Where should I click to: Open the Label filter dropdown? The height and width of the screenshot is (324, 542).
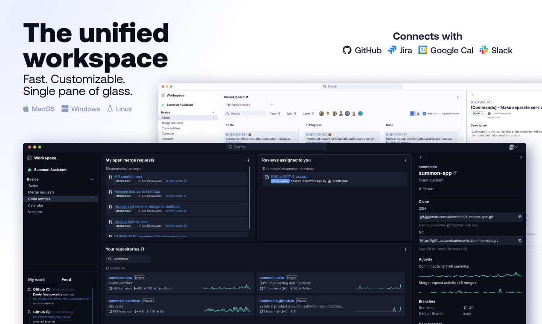tap(308, 113)
